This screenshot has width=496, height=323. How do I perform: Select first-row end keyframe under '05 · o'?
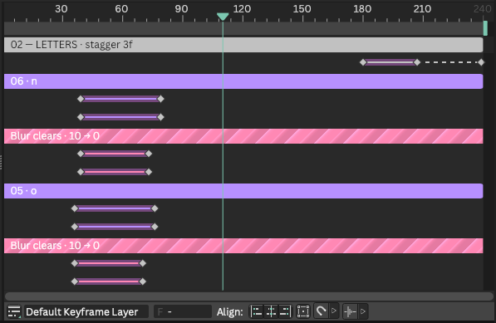click(x=155, y=208)
